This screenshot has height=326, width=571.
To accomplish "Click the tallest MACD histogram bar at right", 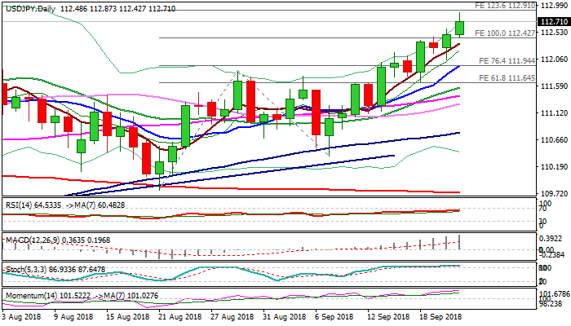I will pos(459,241).
